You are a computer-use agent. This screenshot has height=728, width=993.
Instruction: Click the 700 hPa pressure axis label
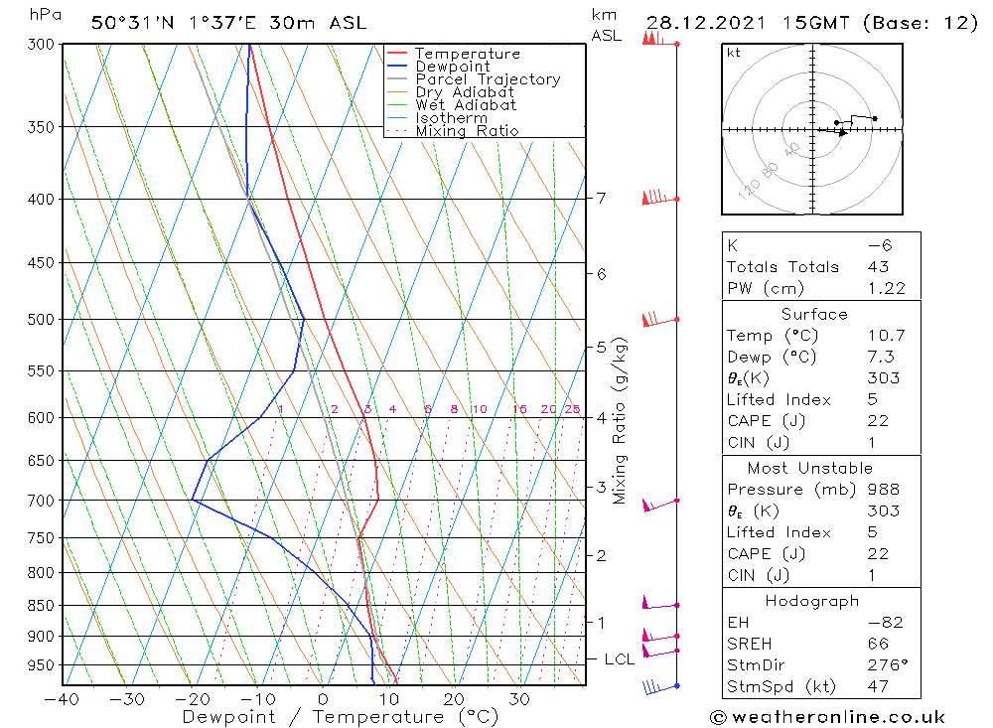[41, 501]
